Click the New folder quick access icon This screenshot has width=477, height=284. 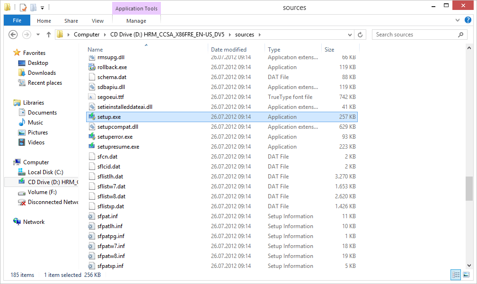(34, 7)
